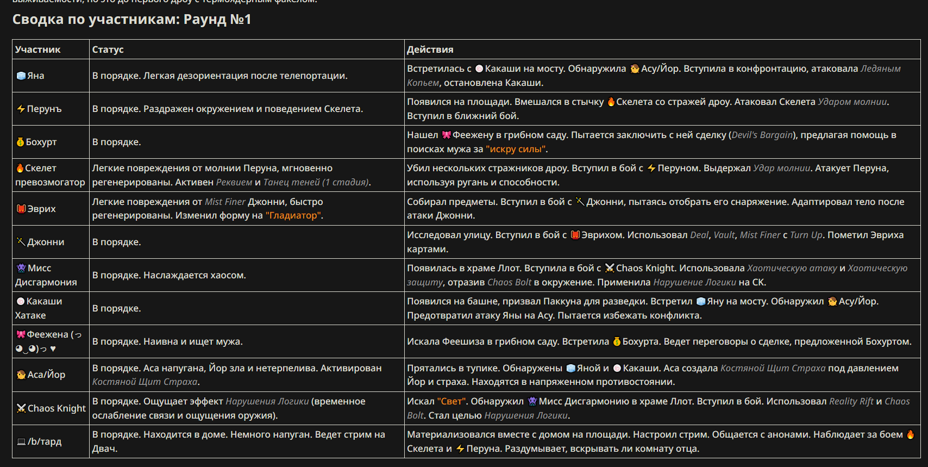Viewport: 928px width, 467px height.
Task: Click the lightning icon beside Перунъ's name
Action: 21,109
